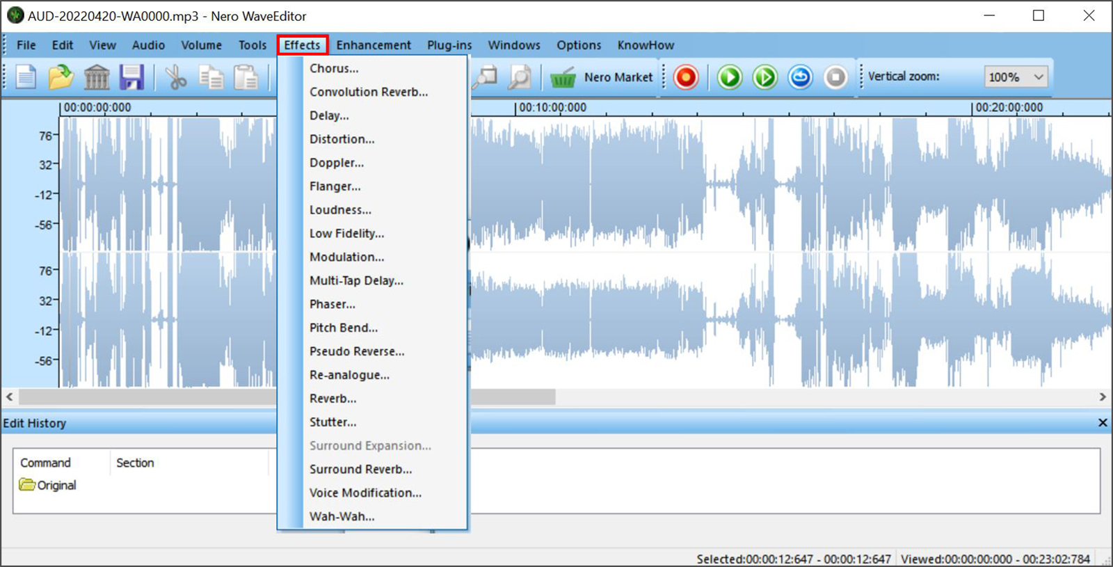
Task: Open the View menu
Action: (102, 45)
